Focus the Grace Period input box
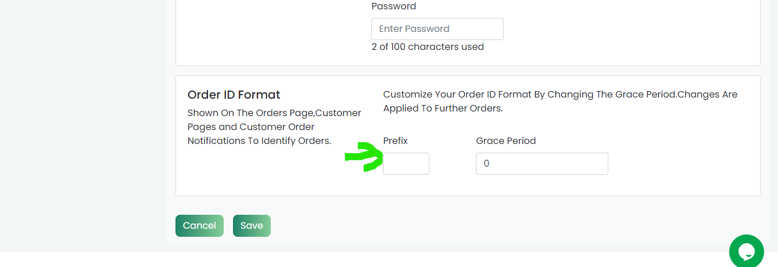Image resolution: width=778 pixels, height=267 pixels. point(542,164)
